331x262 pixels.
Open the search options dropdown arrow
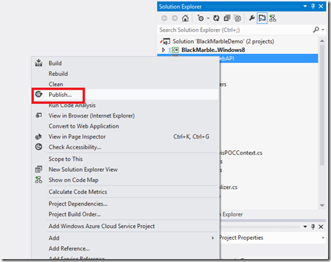[x=323, y=30]
